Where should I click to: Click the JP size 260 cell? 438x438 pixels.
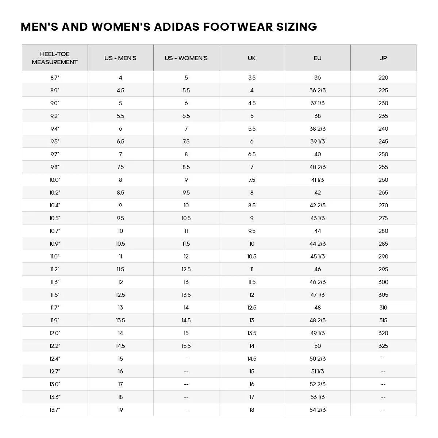click(383, 180)
